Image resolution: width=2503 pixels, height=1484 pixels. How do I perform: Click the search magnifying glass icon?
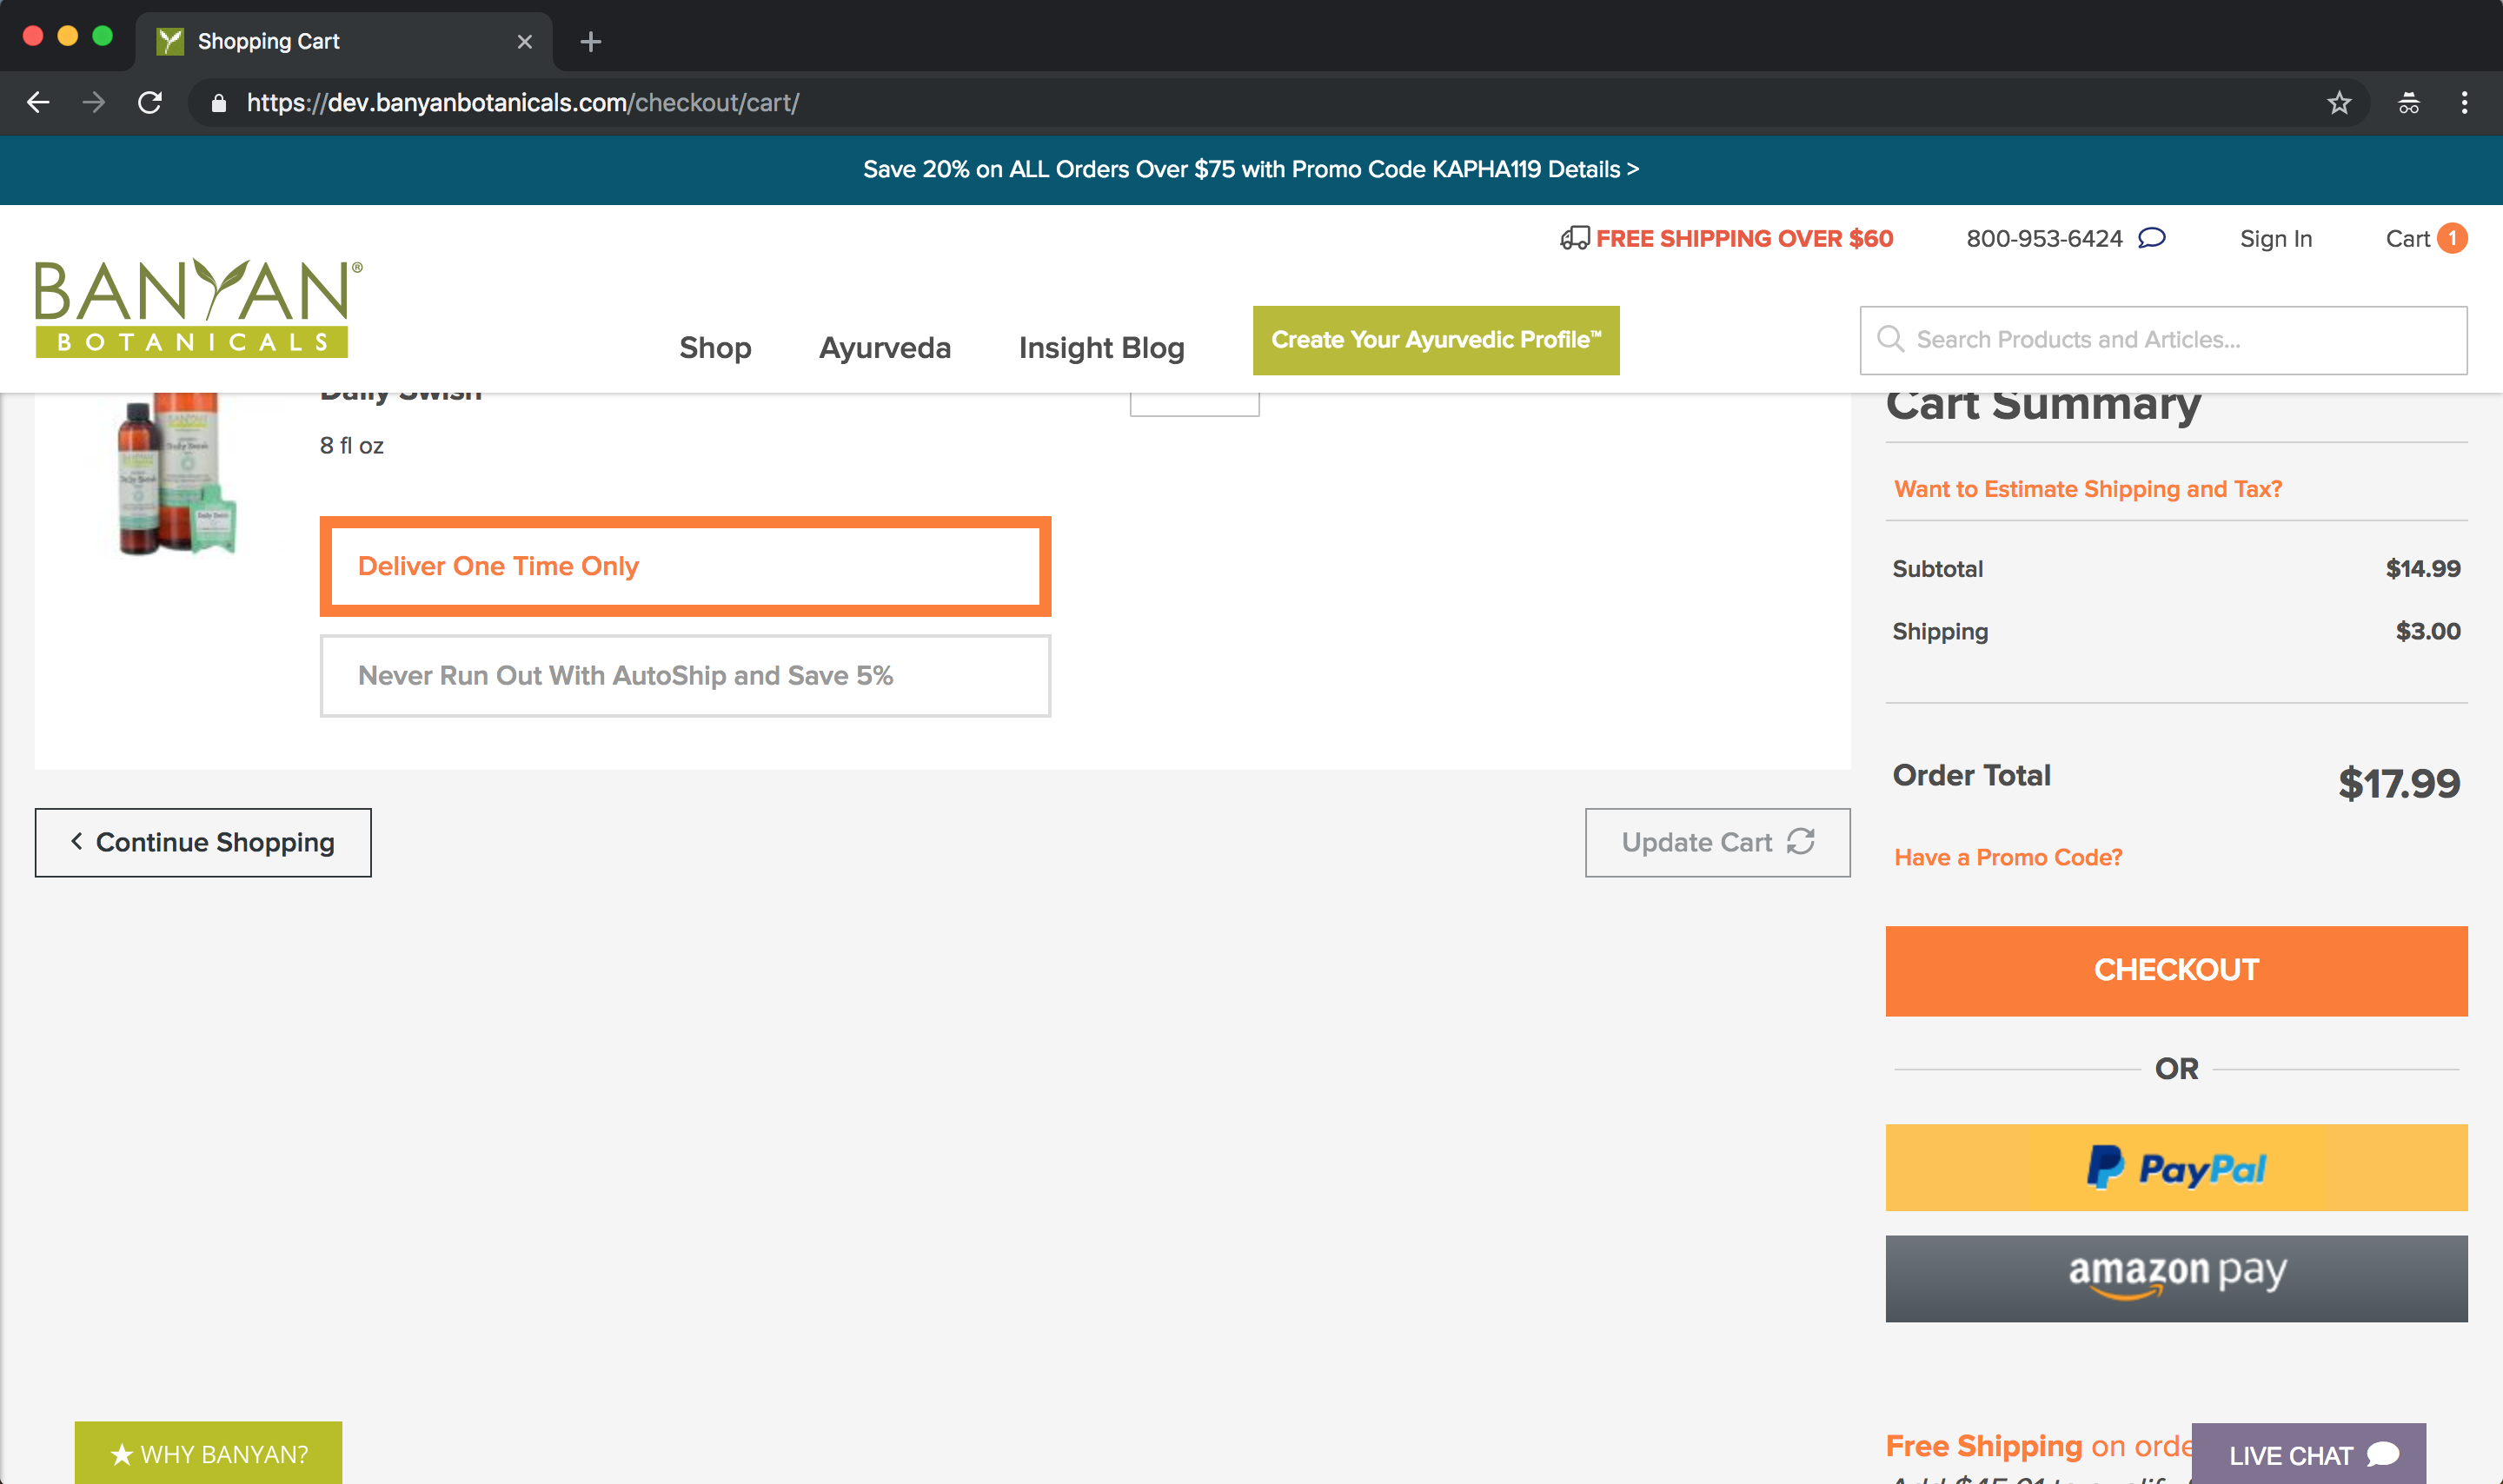point(1892,339)
